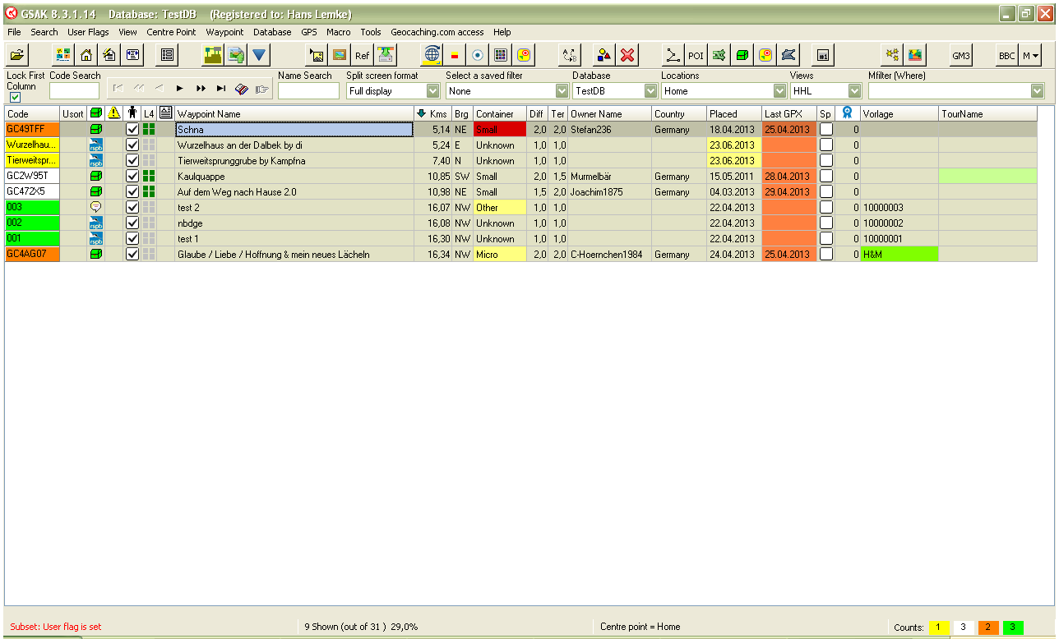Open the Waypoint menu
The width and height of the screenshot is (1059, 639).
coord(224,32)
